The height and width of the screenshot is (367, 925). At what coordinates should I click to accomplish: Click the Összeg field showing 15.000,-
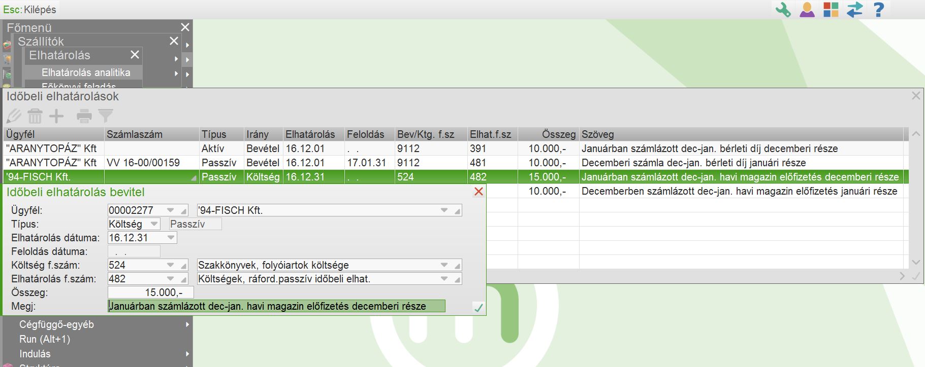pos(151,292)
